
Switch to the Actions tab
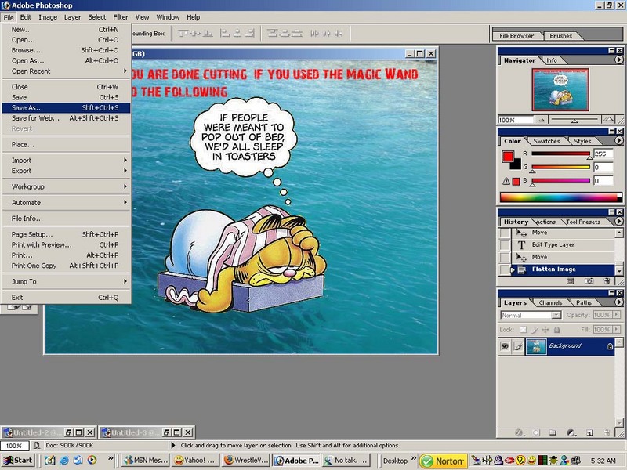pyautogui.click(x=545, y=222)
